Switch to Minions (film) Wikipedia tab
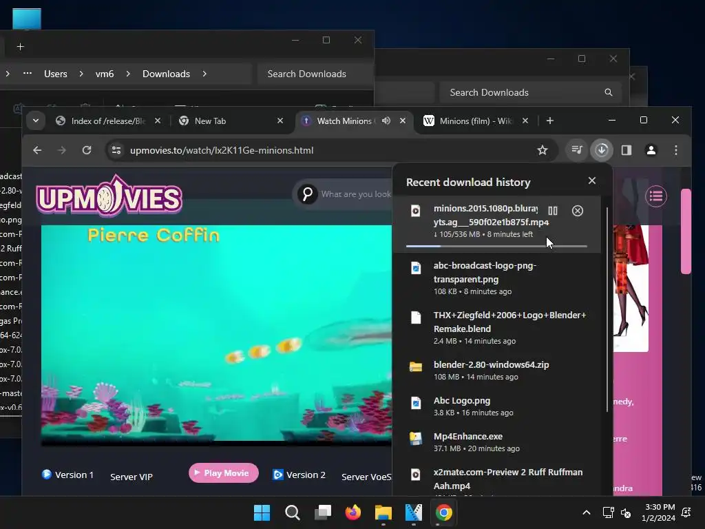This screenshot has width=705, height=529. pos(475,121)
